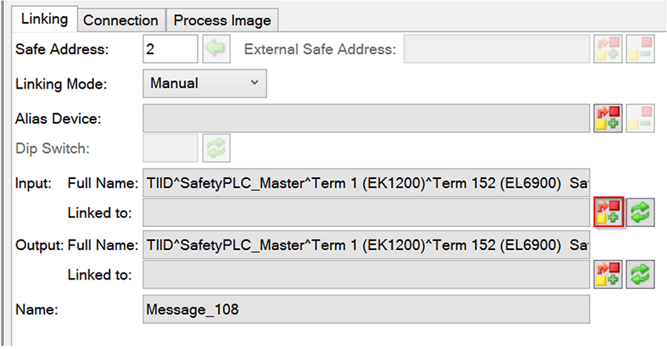Click the Safe Address input field
The image size is (667, 349).
click(x=170, y=50)
